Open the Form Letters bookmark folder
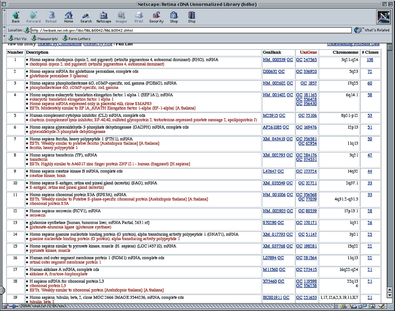 [76, 39]
